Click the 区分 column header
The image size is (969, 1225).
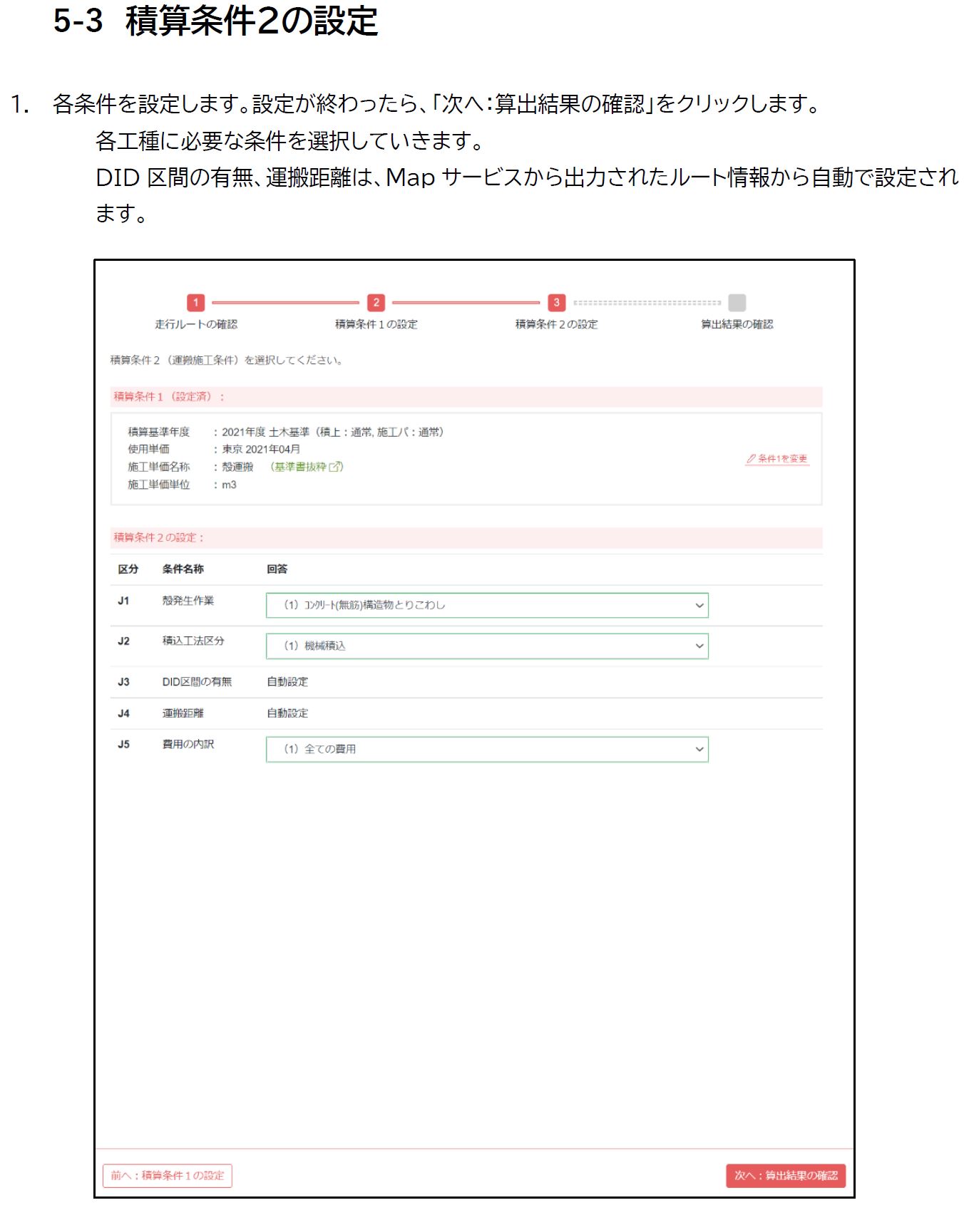coord(128,569)
